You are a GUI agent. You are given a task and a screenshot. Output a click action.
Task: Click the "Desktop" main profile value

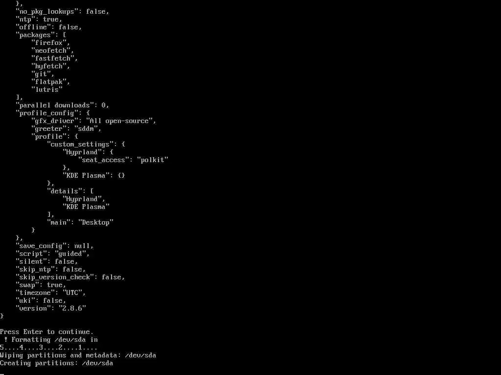95,222
